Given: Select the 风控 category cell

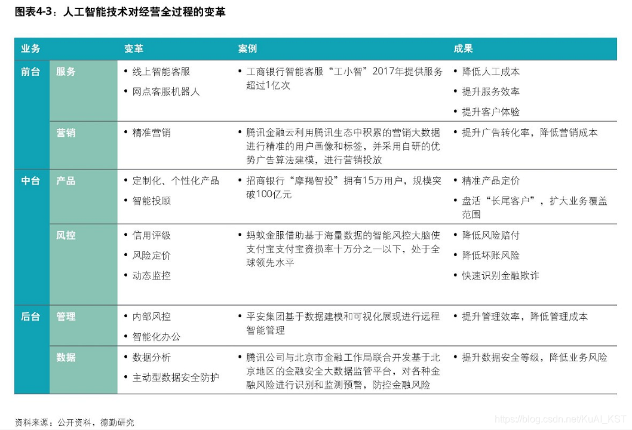Looking at the screenshot, I should 66,235.
